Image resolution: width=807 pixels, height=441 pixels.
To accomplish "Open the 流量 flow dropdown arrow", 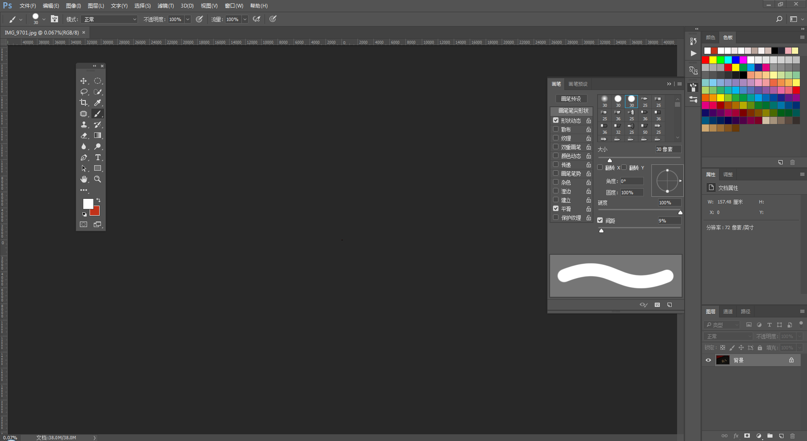I will (x=245, y=19).
